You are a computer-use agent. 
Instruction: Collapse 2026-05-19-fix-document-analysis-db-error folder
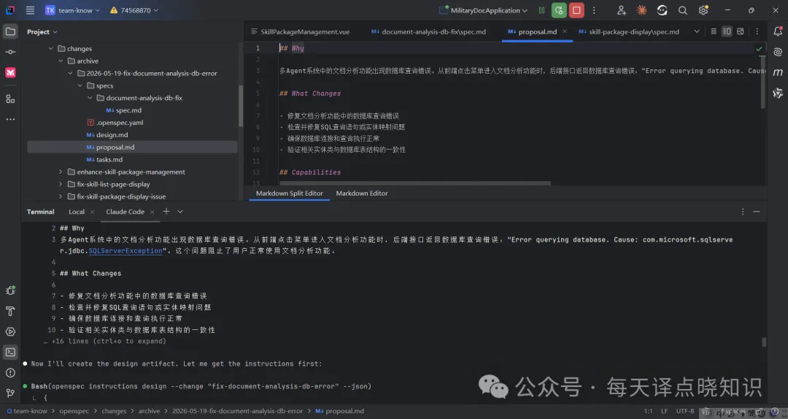[70, 74]
